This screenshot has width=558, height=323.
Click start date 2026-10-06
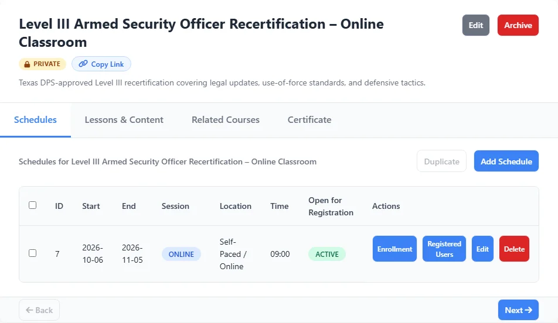[x=93, y=254]
